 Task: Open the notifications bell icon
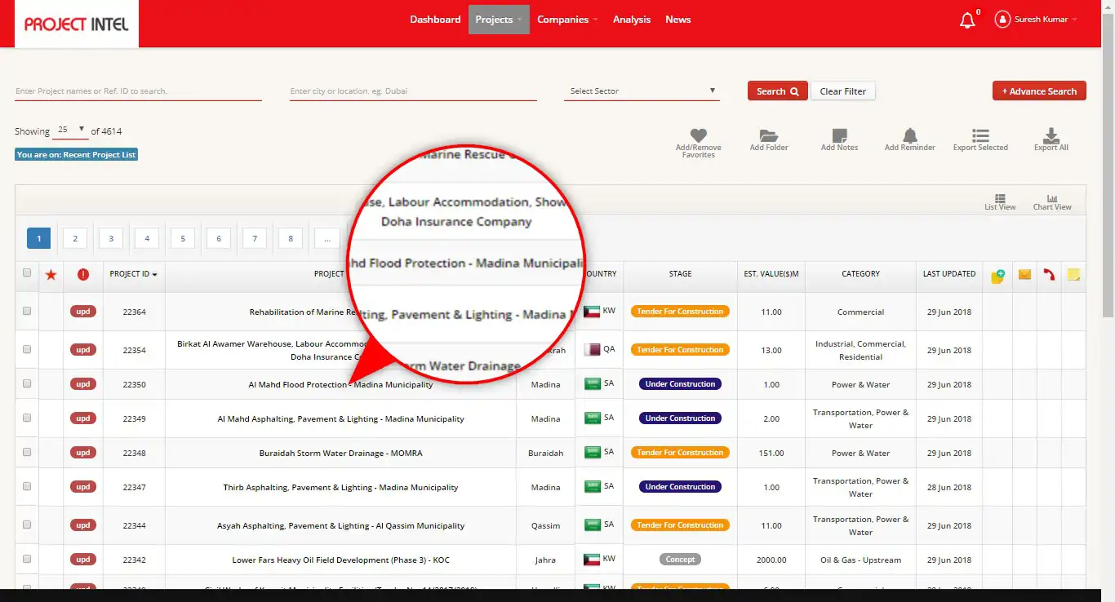(967, 20)
